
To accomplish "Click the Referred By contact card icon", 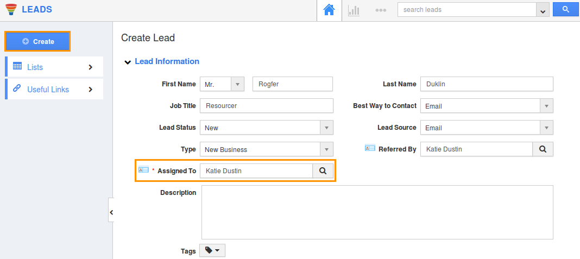I will pyautogui.click(x=370, y=148).
